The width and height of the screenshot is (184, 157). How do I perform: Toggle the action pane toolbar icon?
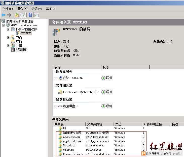pos(36,15)
